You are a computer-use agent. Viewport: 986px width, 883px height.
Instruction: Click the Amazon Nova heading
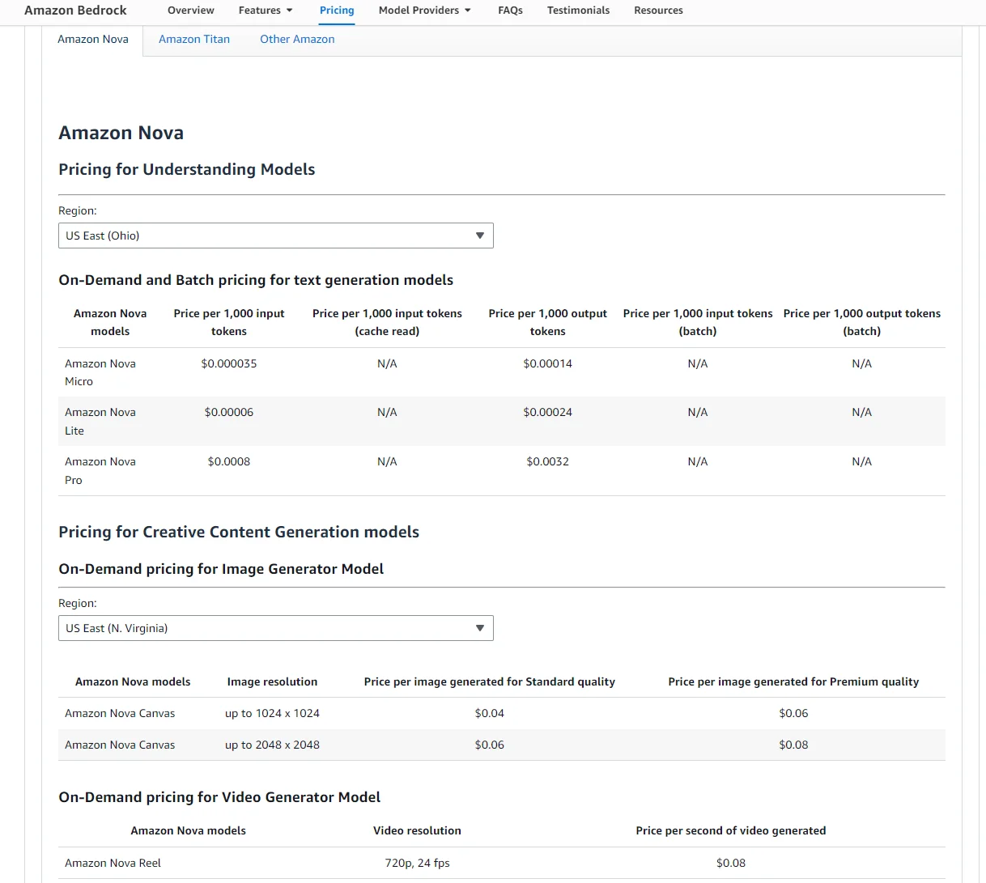point(121,133)
